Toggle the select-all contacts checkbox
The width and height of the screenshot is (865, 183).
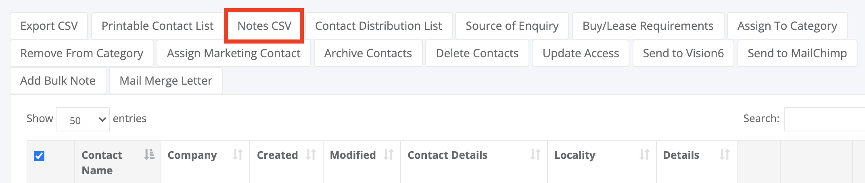coord(39,156)
